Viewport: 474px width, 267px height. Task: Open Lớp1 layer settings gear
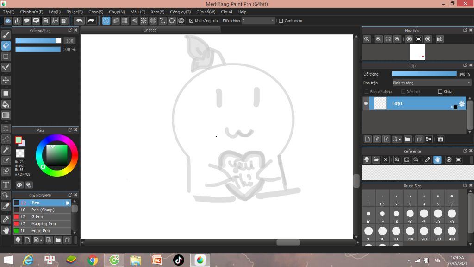tap(462, 103)
